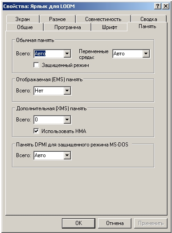Open the Сводка tab
Viewport: 172px width, 233px height.
point(149,19)
